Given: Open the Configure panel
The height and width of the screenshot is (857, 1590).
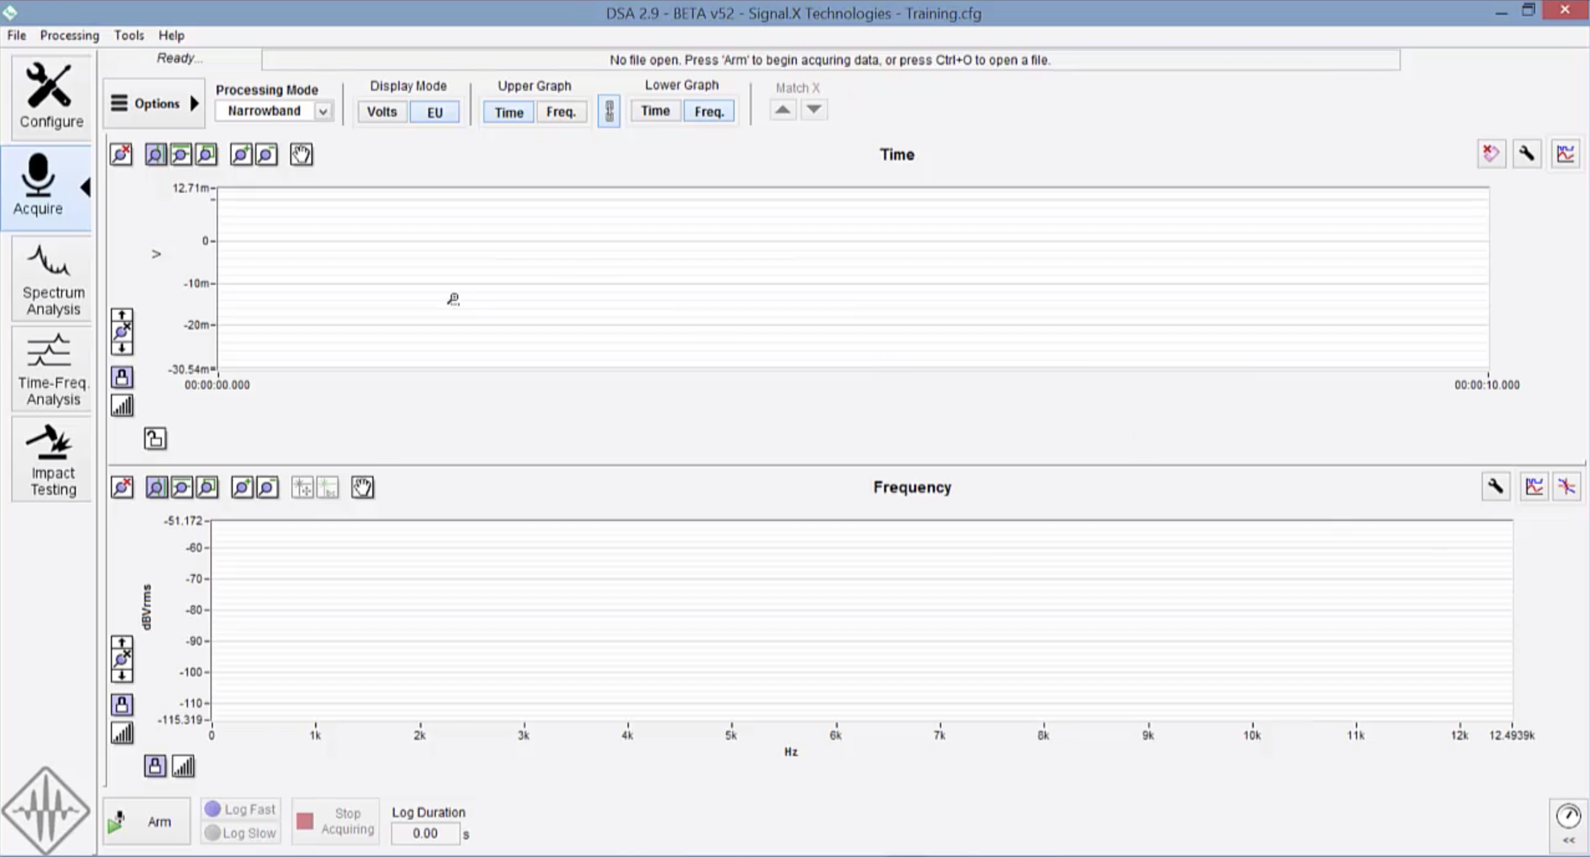Looking at the screenshot, I should tap(50, 96).
